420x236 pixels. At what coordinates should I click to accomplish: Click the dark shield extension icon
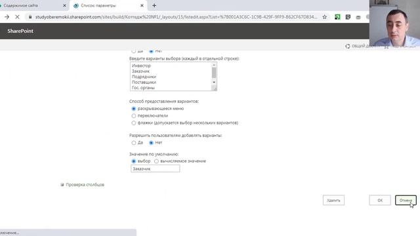(x=348, y=17)
